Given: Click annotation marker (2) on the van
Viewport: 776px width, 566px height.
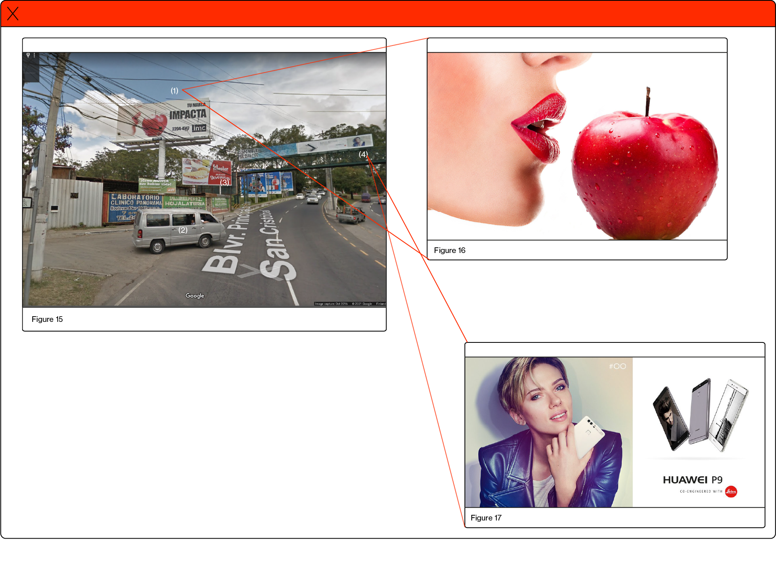Looking at the screenshot, I should [x=183, y=230].
